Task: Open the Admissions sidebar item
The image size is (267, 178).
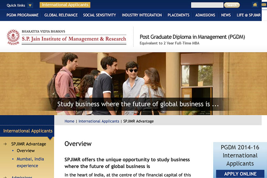Action: 22,177
